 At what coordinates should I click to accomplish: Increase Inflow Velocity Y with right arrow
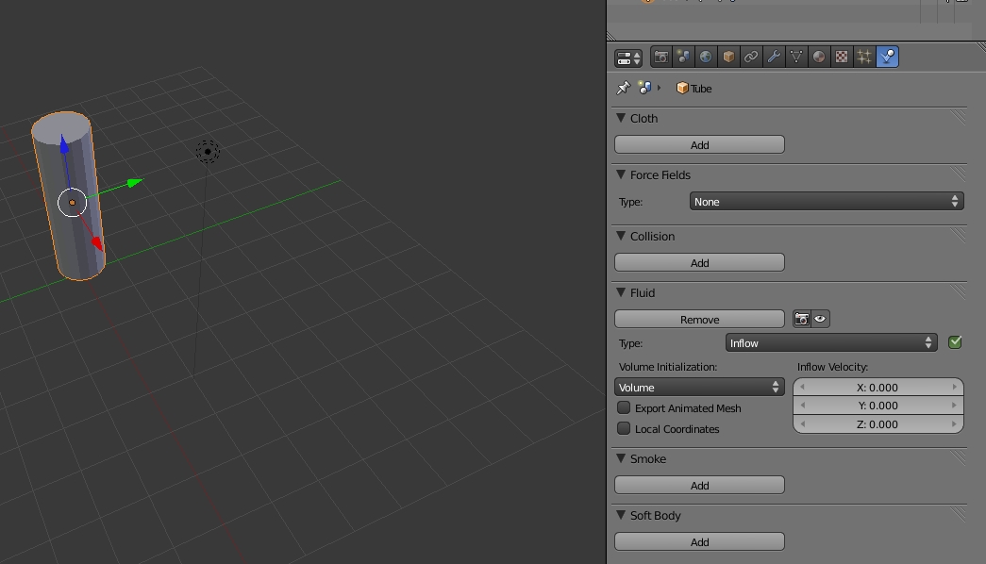coord(955,406)
